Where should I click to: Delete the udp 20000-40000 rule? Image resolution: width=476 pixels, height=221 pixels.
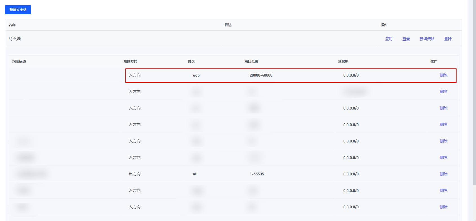tap(444, 75)
